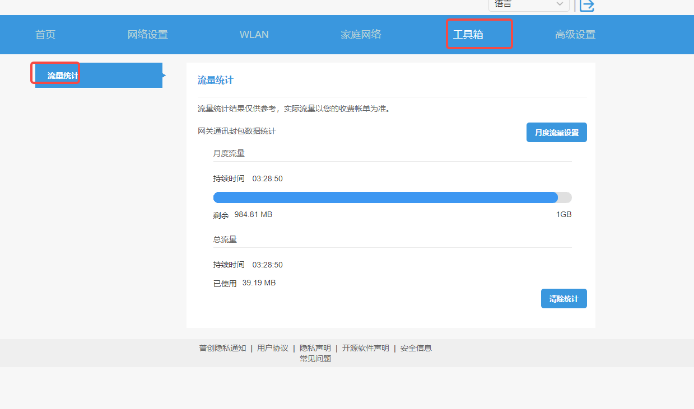Expand the language selector chevron

559,5
